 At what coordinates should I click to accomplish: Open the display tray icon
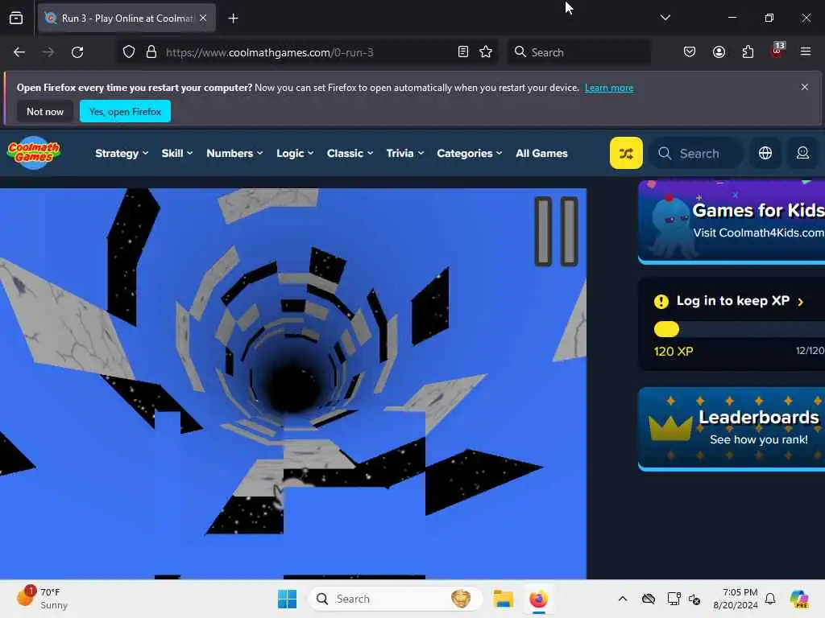(674, 599)
